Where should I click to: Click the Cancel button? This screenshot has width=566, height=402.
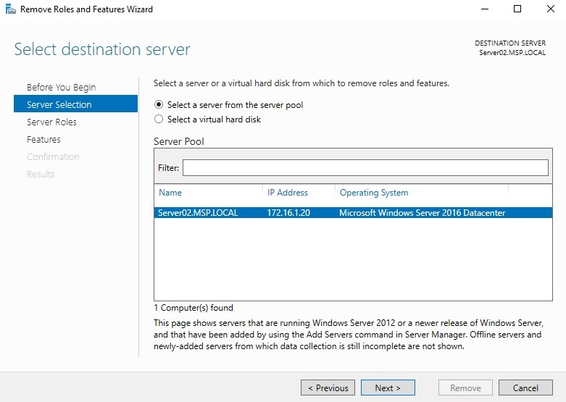tap(525, 388)
